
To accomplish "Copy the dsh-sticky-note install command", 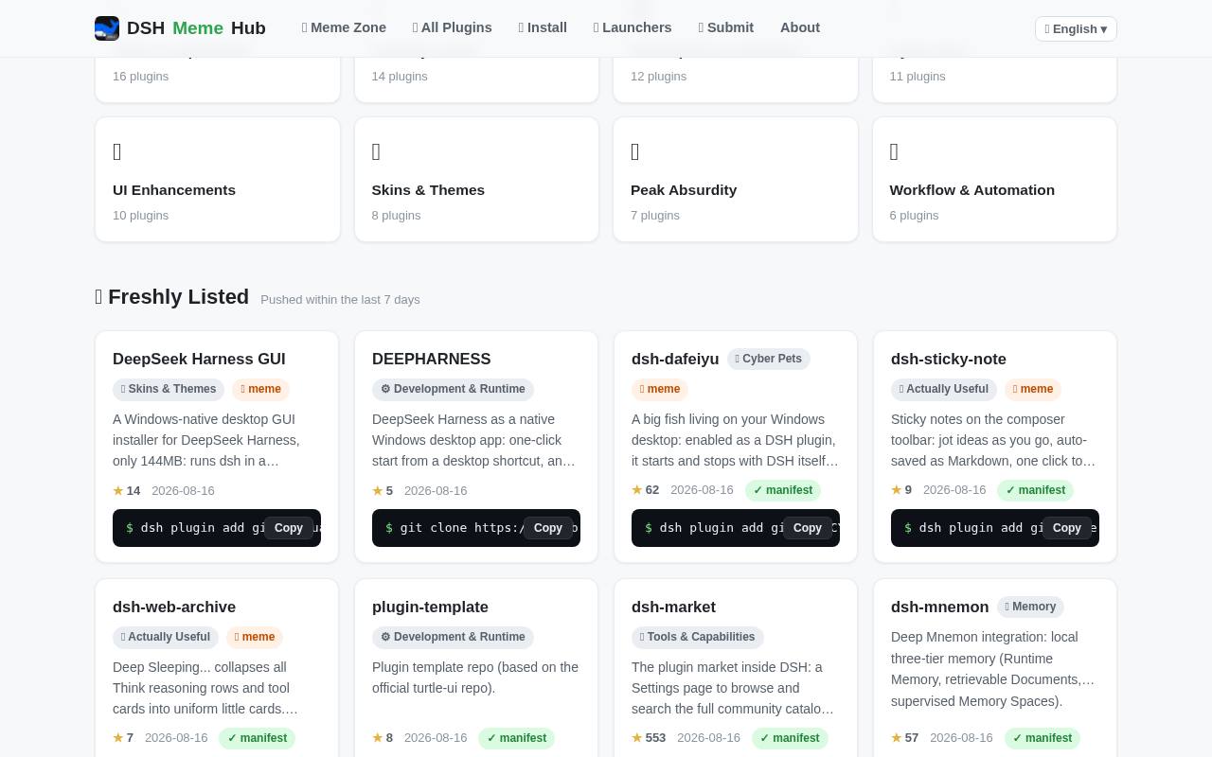I will coord(1067,528).
